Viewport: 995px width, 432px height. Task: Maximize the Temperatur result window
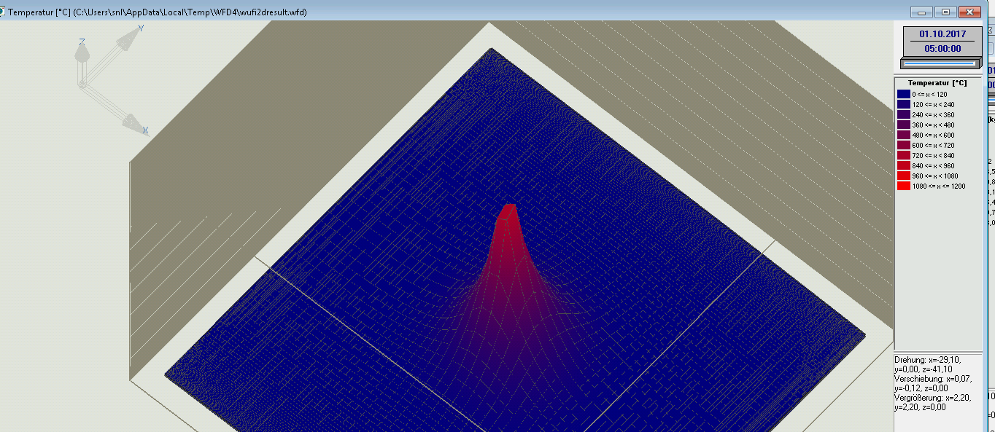click(946, 12)
